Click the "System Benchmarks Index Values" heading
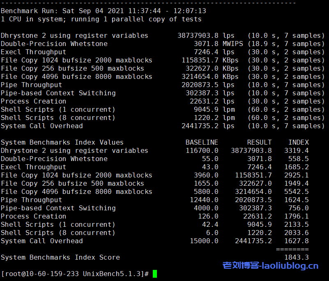This screenshot has height=281, width=329. (x=62, y=142)
